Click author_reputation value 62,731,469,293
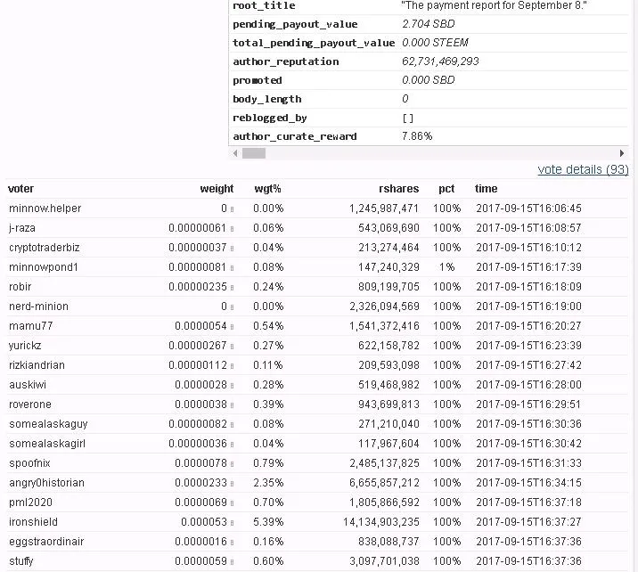The width and height of the screenshot is (638, 572). point(440,61)
